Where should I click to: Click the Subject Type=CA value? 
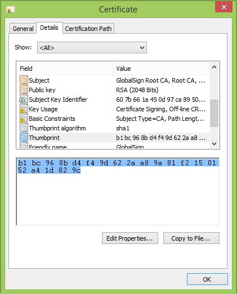coord(160,119)
